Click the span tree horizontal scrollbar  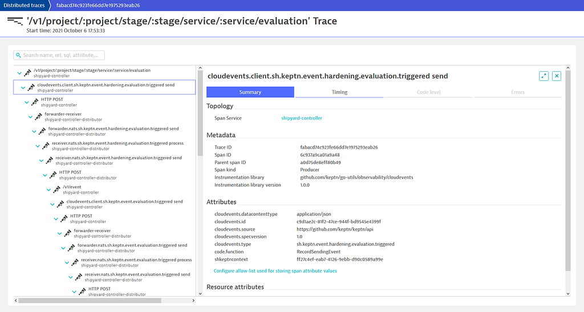[90, 301]
